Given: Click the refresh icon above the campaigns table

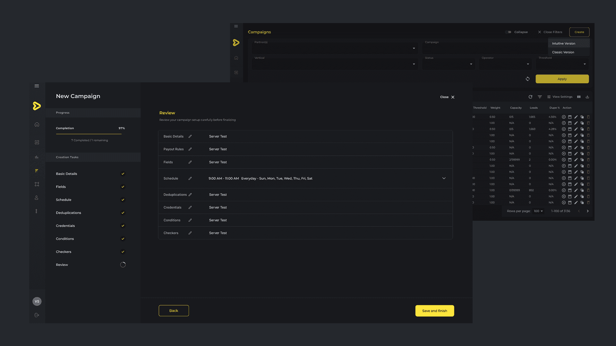Looking at the screenshot, I should 530,97.
